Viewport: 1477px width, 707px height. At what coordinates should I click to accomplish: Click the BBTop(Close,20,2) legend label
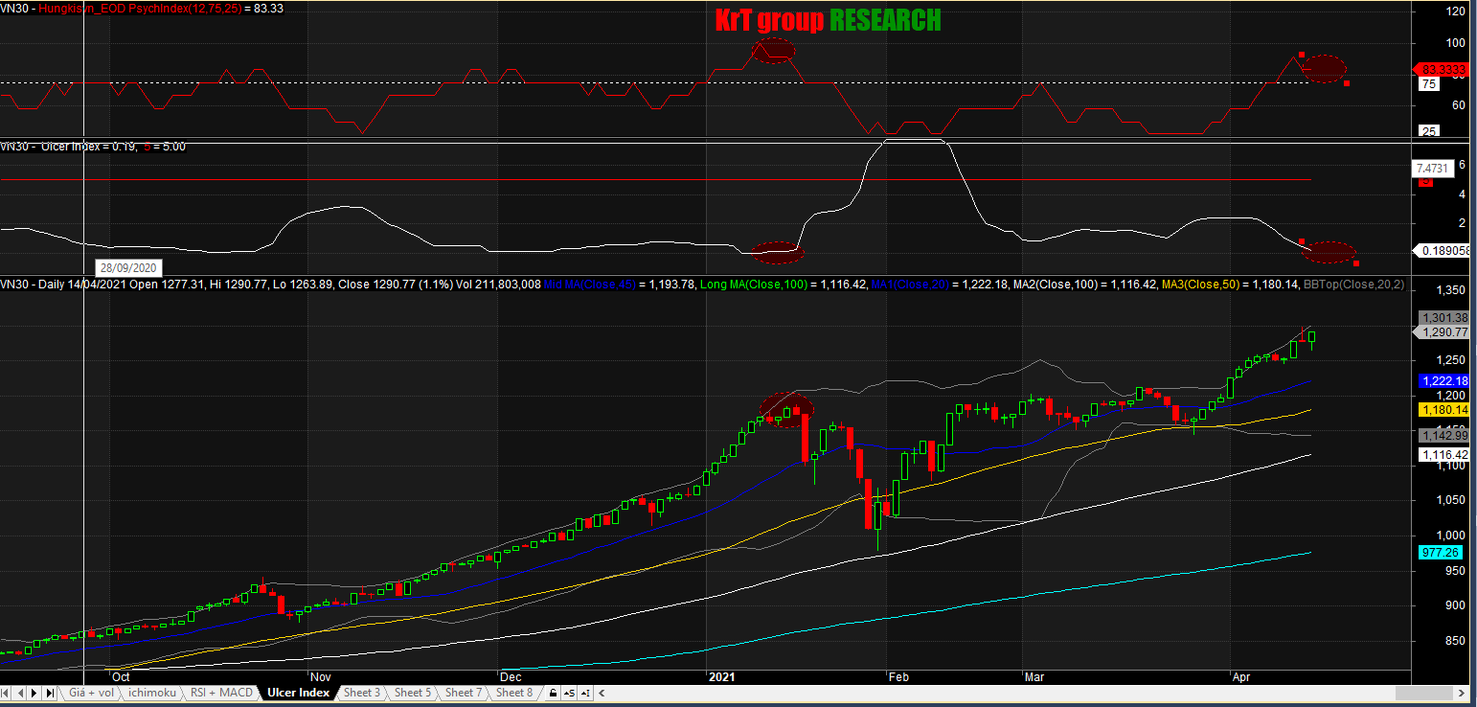coord(1354,285)
